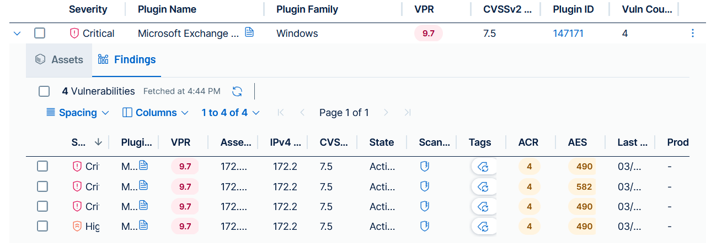Collapse the expanded Critical plugin row chevron
711x248 pixels.
tap(17, 34)
